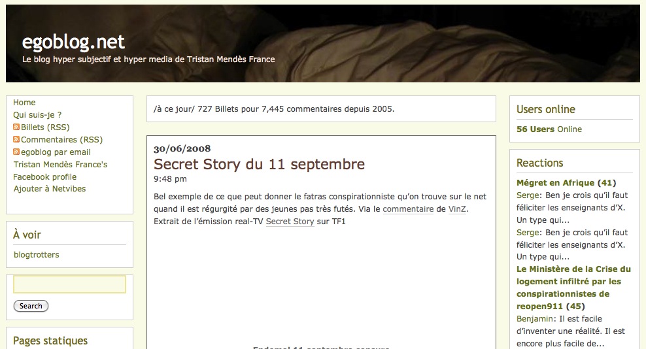The image size is (646, 349).
Task: Click Ajouter à Netvibes link
Action: 50,189
